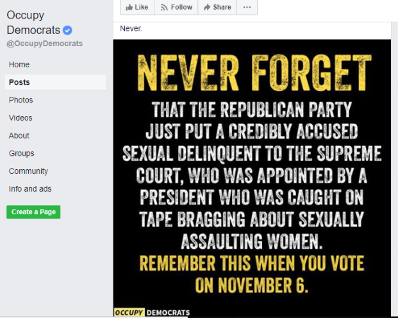398x318 pixels.
Task: Click the blue verified badge checkmark
Action: (67, 30)
